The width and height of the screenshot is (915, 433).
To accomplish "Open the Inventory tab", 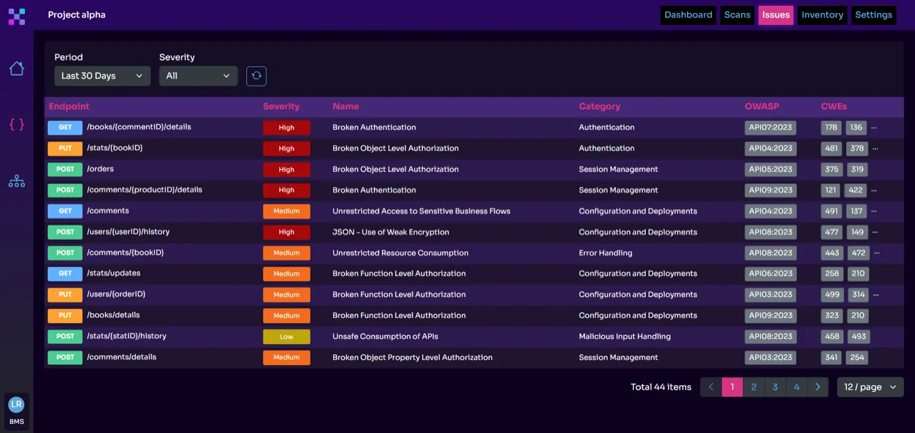I will [x=822, y=14].
